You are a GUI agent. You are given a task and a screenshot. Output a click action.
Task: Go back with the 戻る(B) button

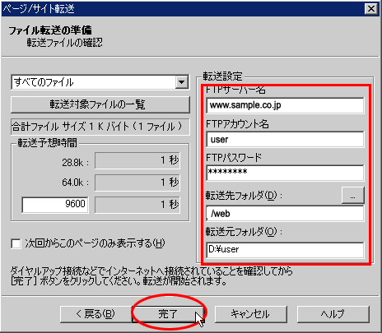[95, 314]
